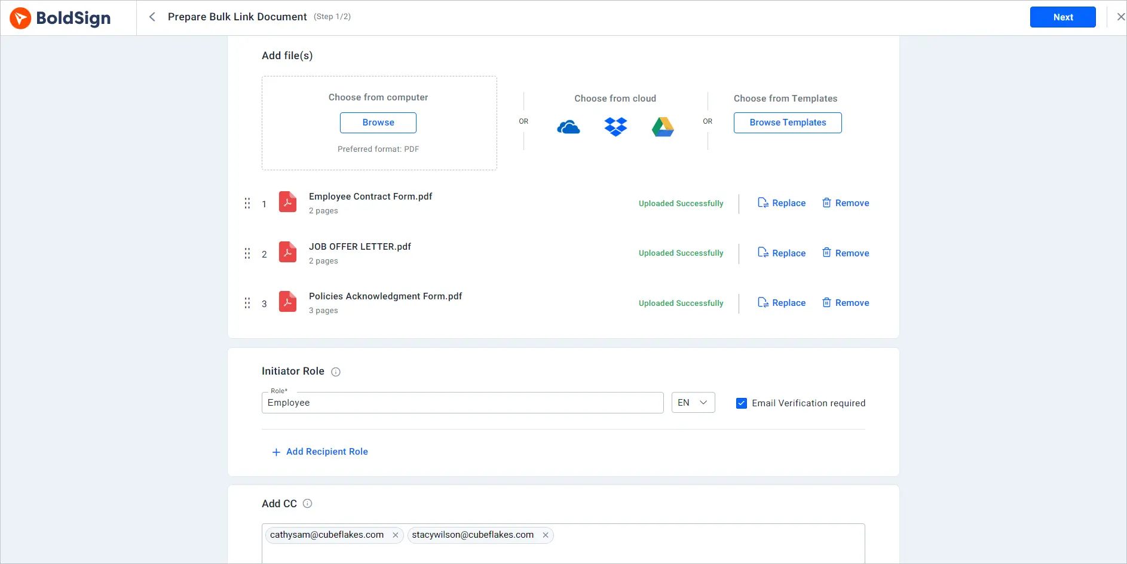Image resolution: width=1127 pixels, height=564 pixels.
Task: Choose a file using the Dropbox icon
Action: pos(615,126)
